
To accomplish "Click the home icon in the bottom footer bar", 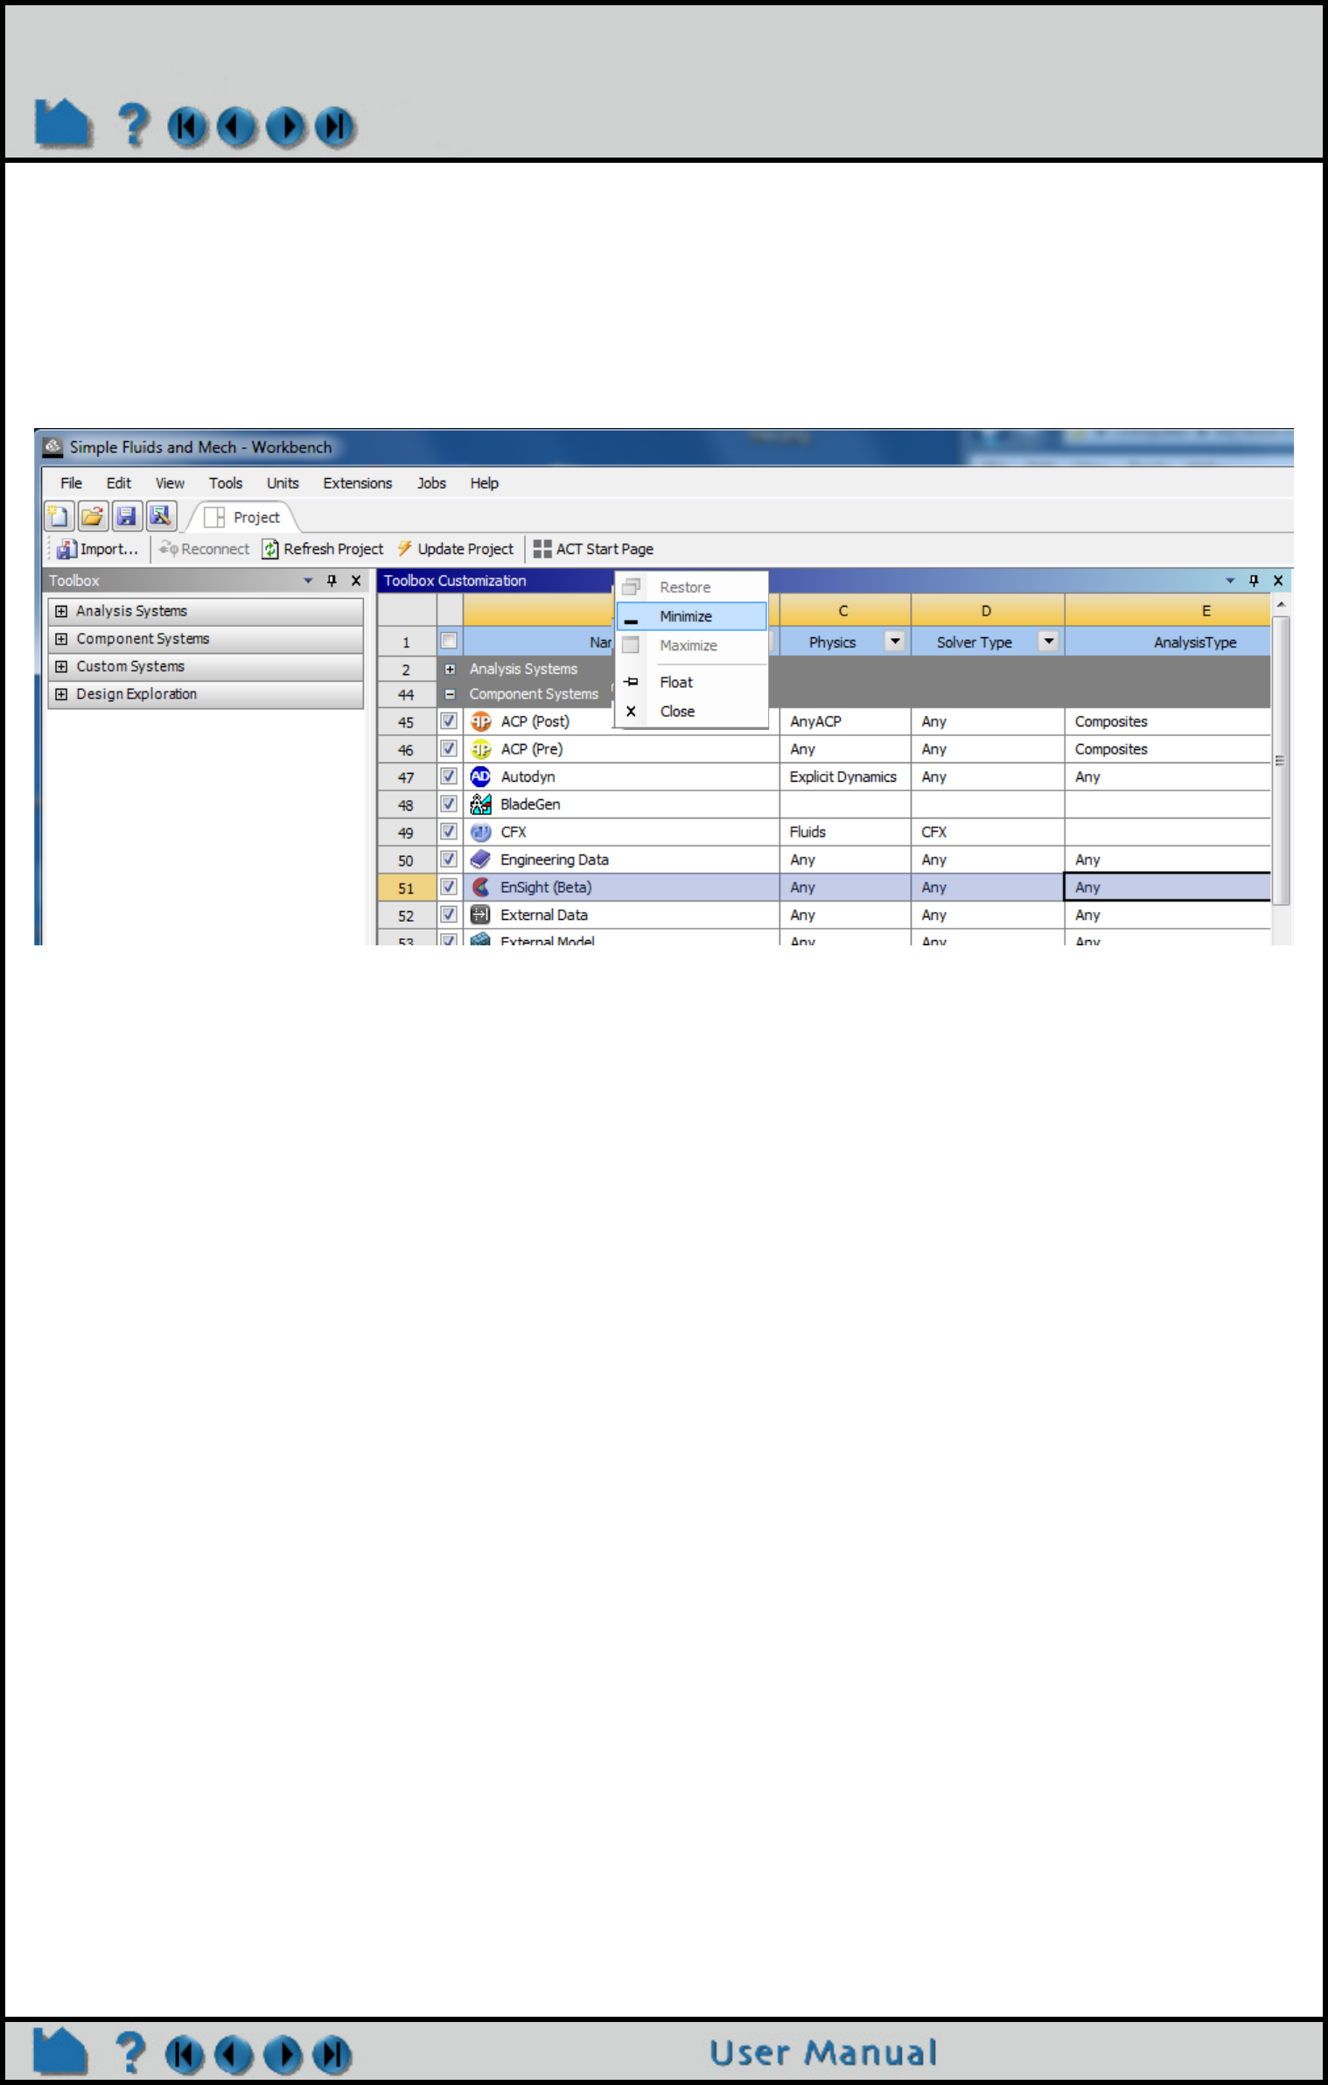I will (60, 2051).
